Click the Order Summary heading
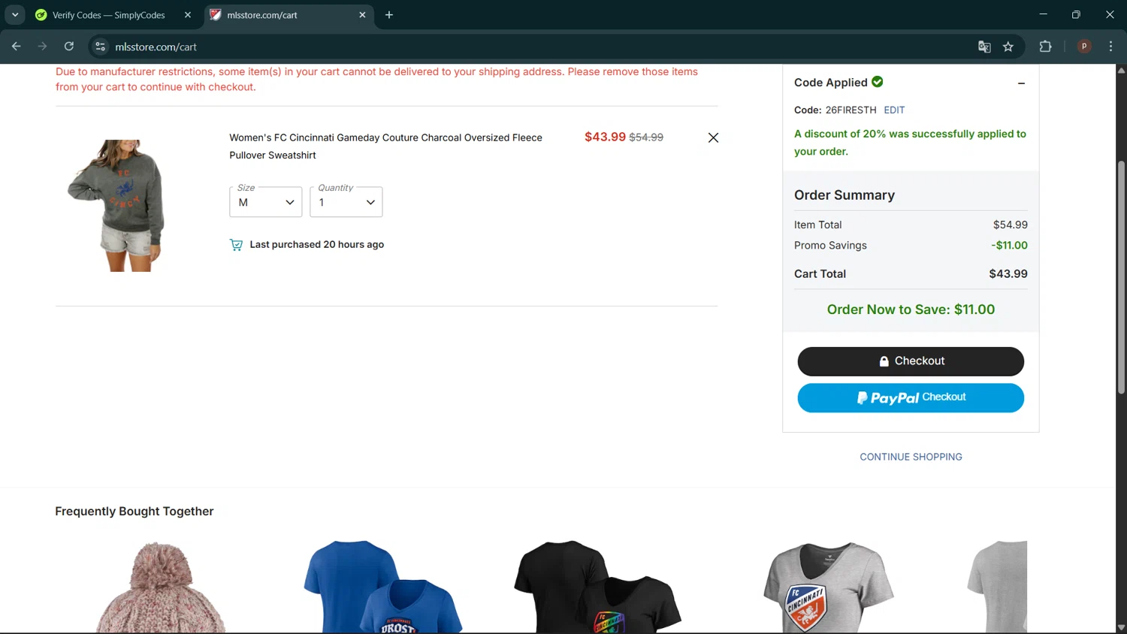Viewport: 1127px width, 634px height. (844, 195)
